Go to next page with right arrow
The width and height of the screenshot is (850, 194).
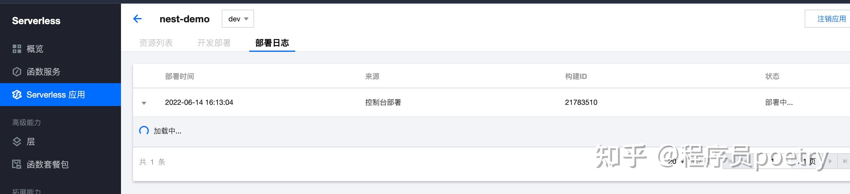pos(830,161)
